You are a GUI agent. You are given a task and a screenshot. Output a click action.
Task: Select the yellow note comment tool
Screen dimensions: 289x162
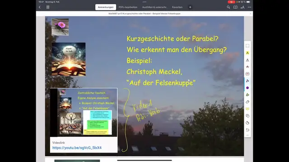[247, 109]
